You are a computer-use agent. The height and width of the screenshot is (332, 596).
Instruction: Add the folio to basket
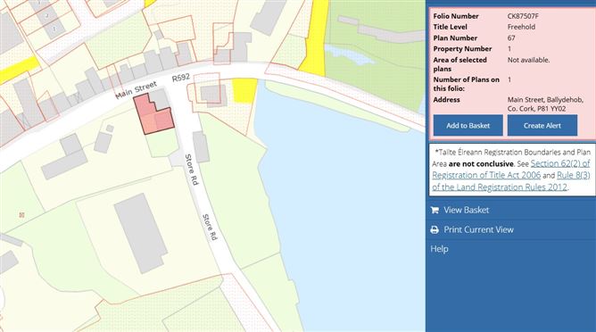point(468,126)
